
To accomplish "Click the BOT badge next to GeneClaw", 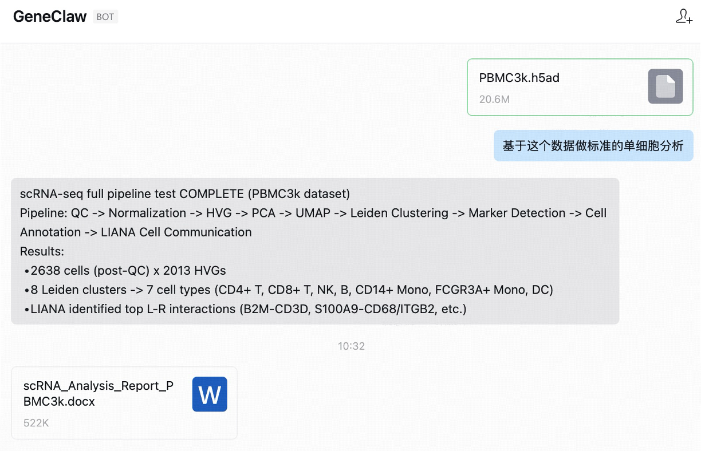I will [x=105, y=17].
